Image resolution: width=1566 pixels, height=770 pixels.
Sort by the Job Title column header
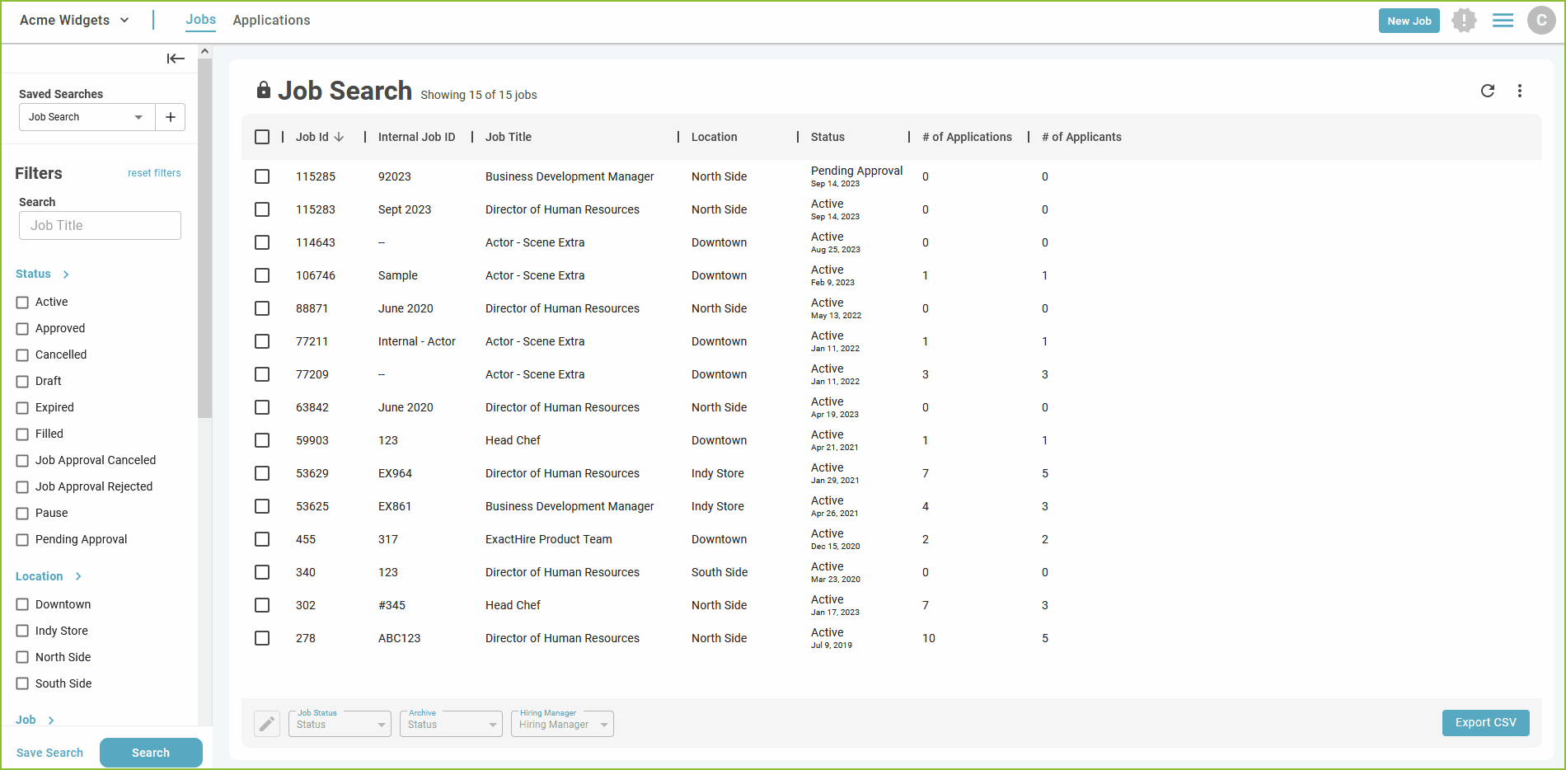(509, 137)
